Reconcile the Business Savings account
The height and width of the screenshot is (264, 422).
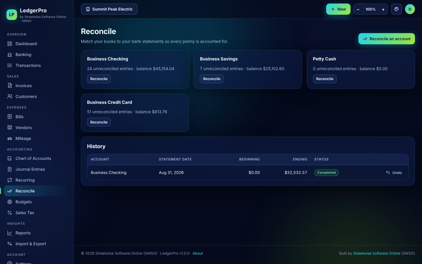[212, 79]
